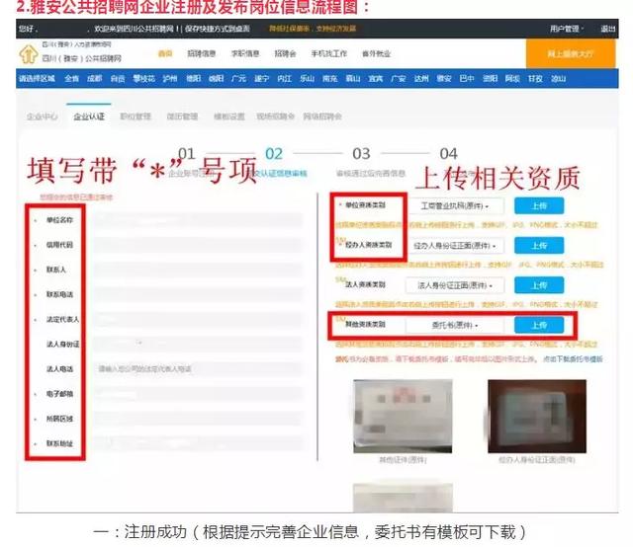Select 成都 in the region bar
The width and height of the screenshot is (633, 547).
[95, 79]
